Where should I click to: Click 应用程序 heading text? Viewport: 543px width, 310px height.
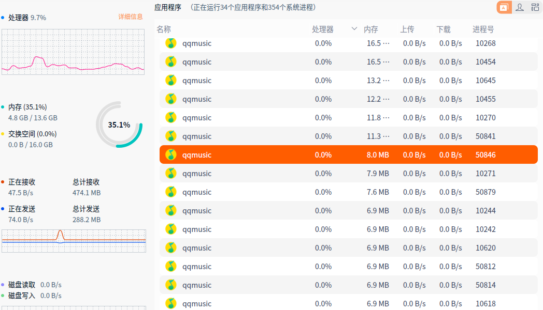tap(168, 7)
